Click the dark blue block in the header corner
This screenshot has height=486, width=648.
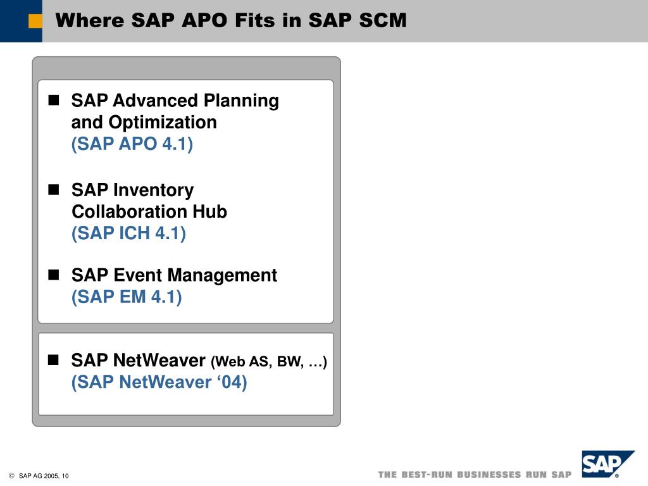21,21
